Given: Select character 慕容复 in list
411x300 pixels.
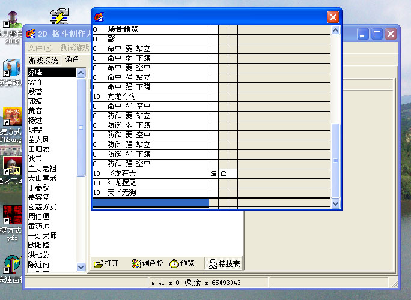Looking at the screenshot, I should click(x=52, y=197).
